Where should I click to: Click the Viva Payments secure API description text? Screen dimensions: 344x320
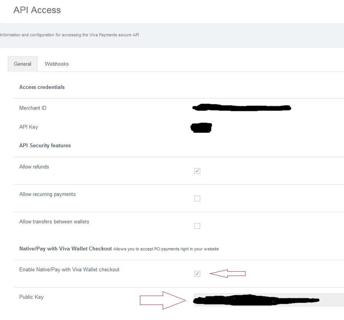click(70, 35)
